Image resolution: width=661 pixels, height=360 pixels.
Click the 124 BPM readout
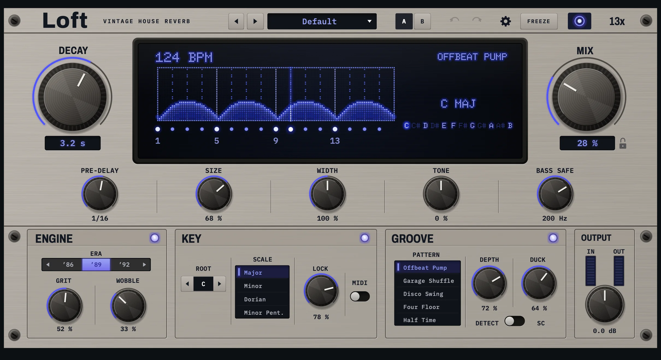pos(184,57)
